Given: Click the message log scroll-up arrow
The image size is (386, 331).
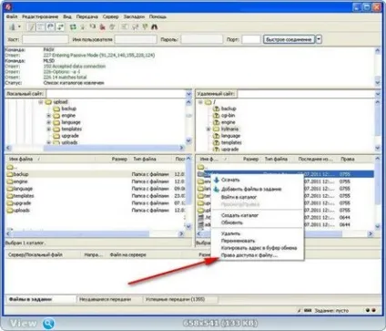Looking at the screenshot, I should (378, 51).
